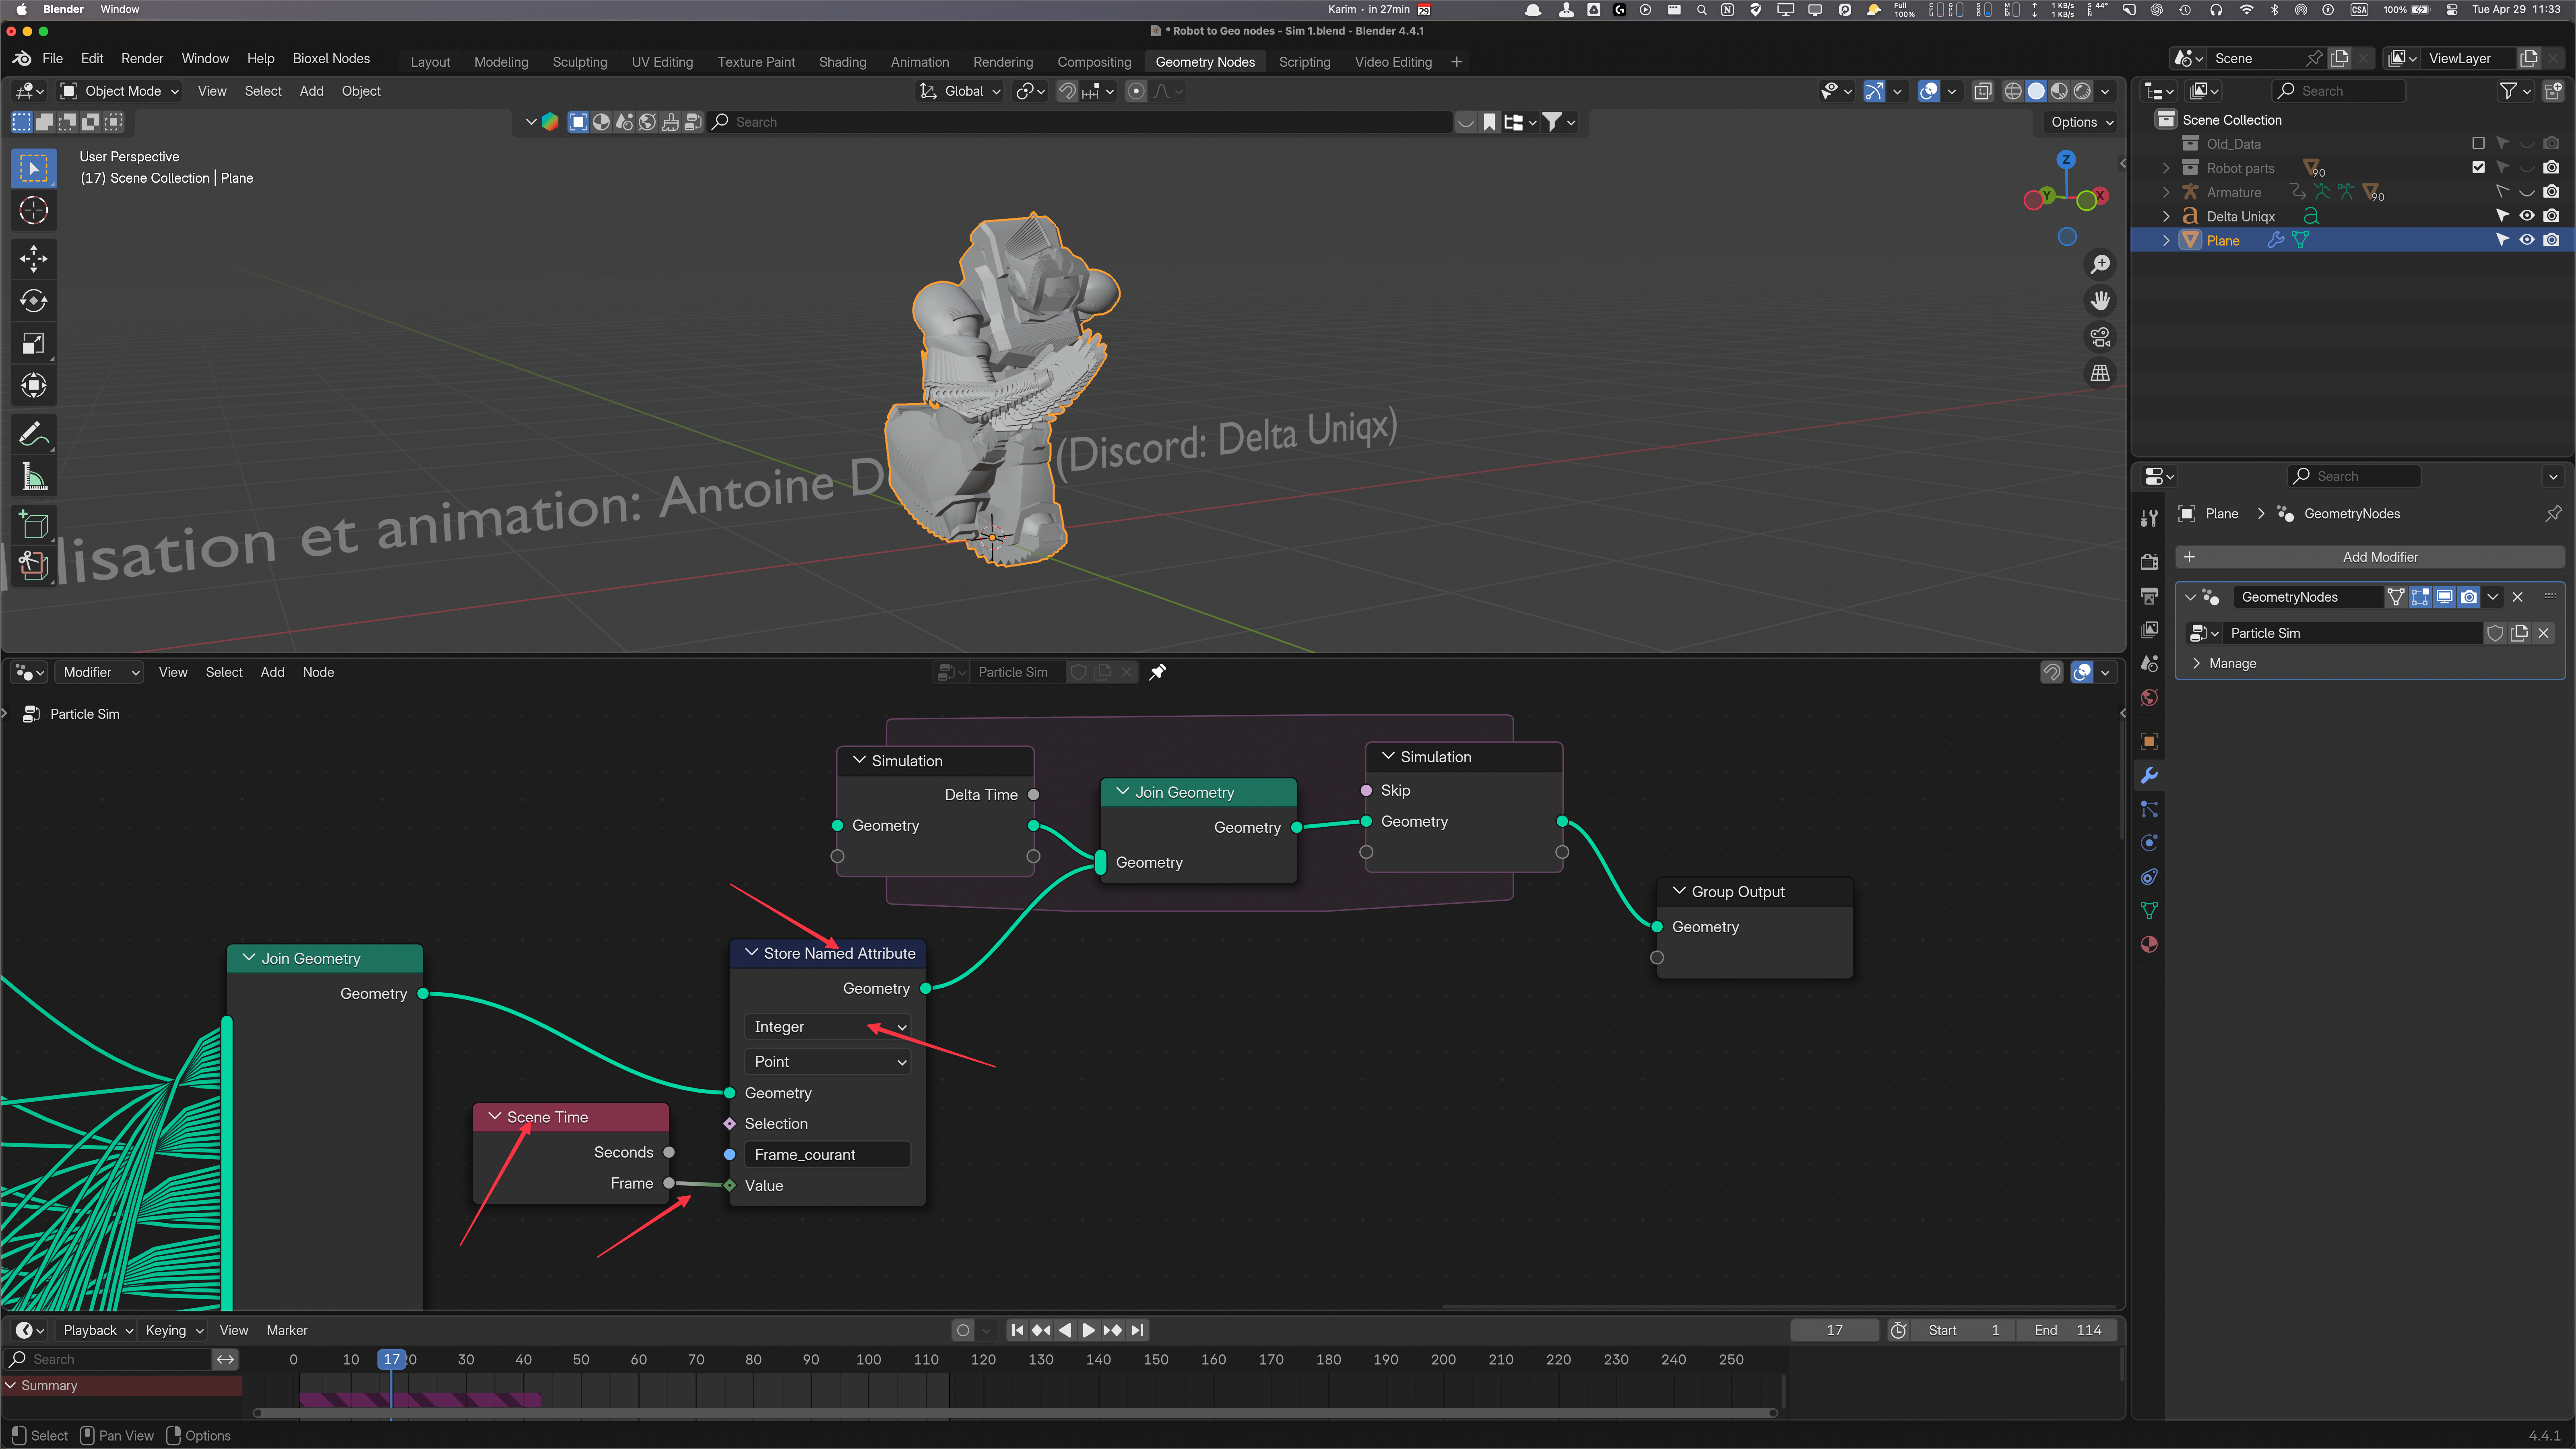Open the Modifier type dropdown in node editor
The width and height of the screenshot is (2576, 1449).
tap(100, 672)
